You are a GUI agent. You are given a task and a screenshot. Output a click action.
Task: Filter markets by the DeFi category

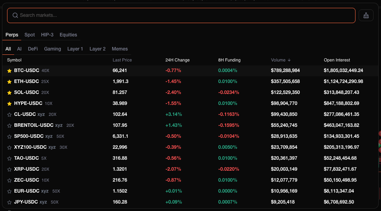pyautogui.click(x=33, y=49)
